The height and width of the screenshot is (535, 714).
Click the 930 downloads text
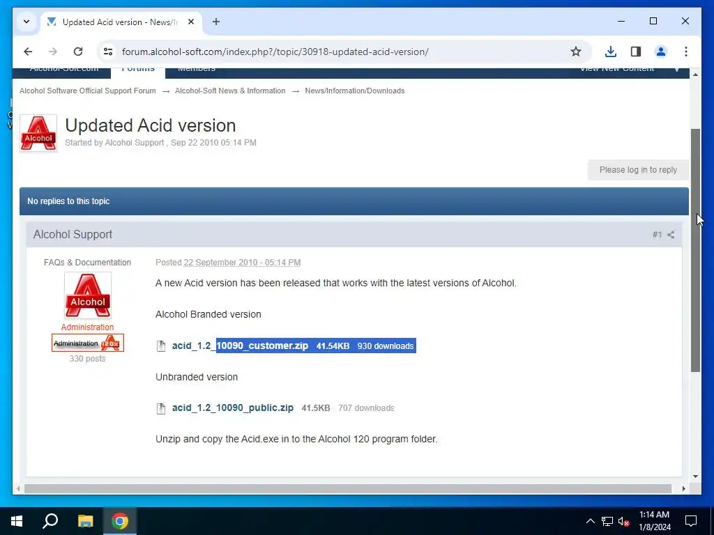(386, 346)
